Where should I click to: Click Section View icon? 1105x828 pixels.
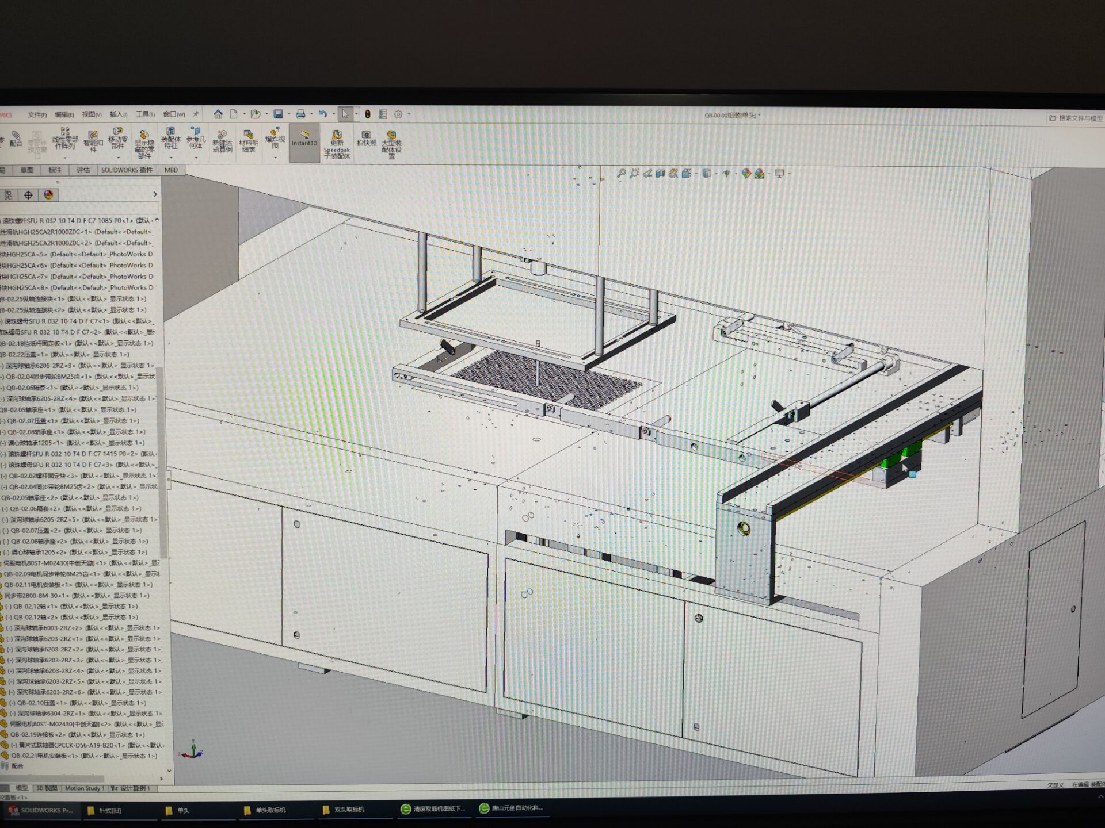click(x=660, y=173)
